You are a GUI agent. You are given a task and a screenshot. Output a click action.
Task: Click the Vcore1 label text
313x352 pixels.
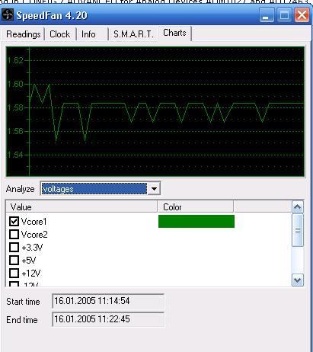pos(34,222)
